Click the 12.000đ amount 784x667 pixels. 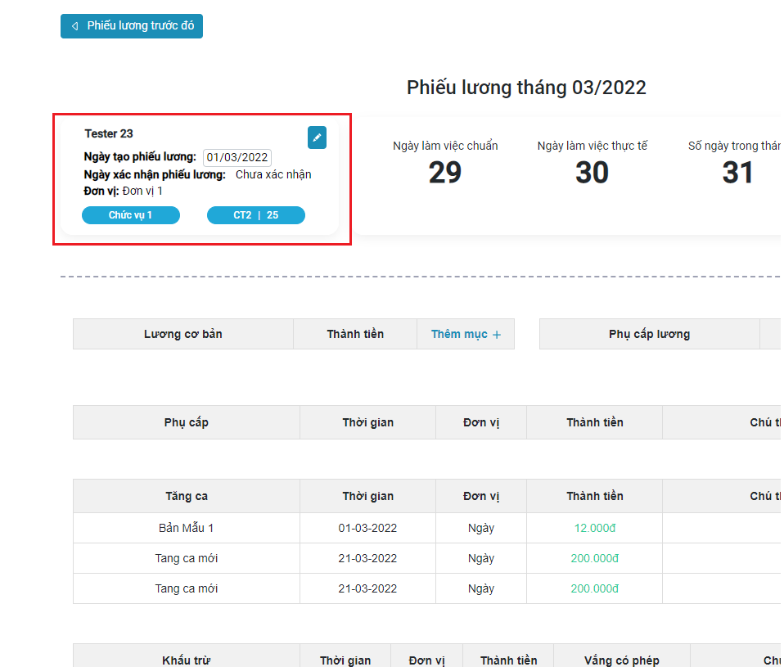tap(594, 528)
